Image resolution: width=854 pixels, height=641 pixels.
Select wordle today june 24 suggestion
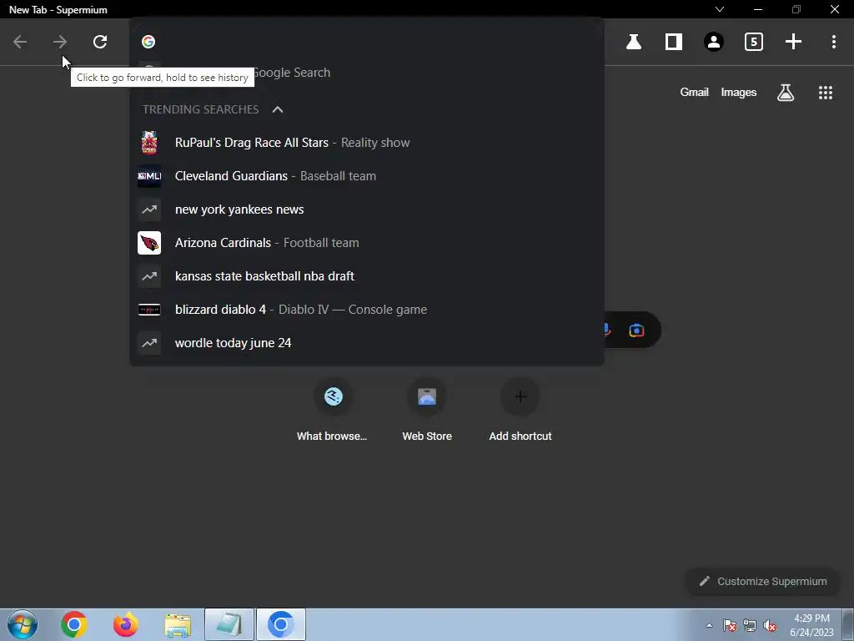367,343
